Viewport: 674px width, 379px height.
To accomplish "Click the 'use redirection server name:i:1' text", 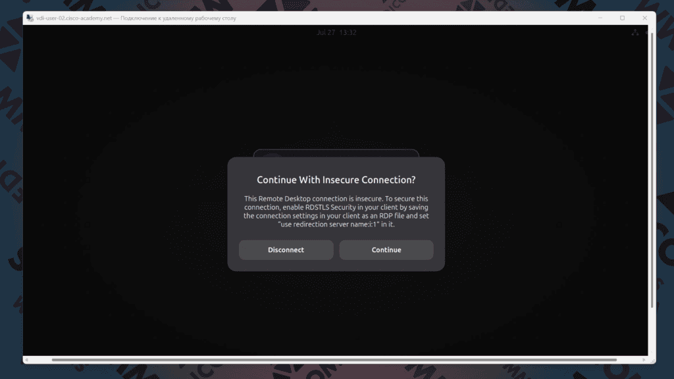I will click(329, 224).
